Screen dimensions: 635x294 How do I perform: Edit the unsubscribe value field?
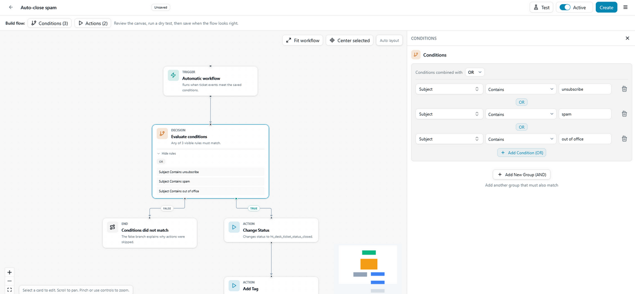click(585, 89)
